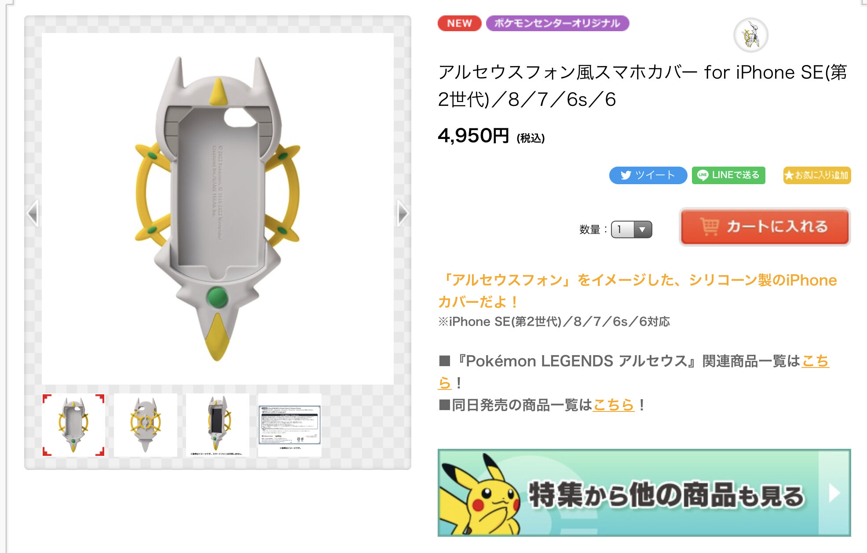Viewport: 867px width, 553px height.
Task: Click the previous image left arrow
Action: point(33,213)
